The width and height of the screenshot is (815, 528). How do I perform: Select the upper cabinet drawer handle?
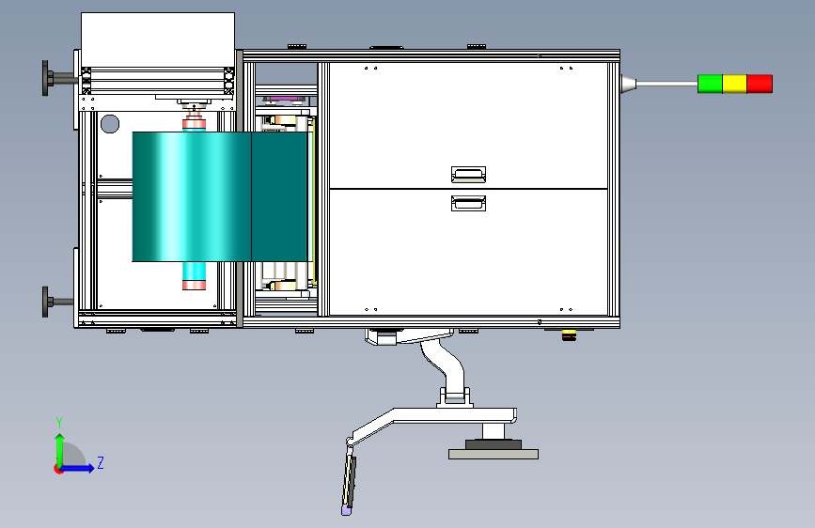(468, 175)
